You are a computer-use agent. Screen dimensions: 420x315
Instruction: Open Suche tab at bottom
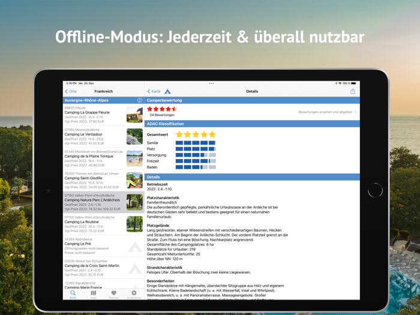[73, 294]
